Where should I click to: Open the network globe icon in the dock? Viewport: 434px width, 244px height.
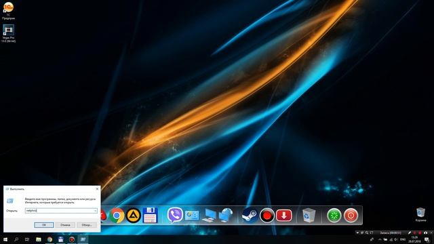[x=226, y=216]
